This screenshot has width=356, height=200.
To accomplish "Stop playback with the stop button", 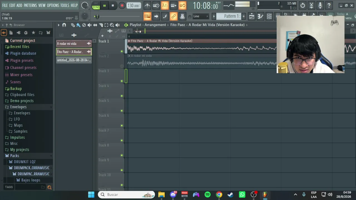I will (113, 6).
